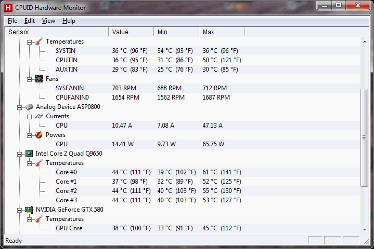This screenshot has height=249, width=374.
Task: Collapse Temperatures under NVIDIA GeForce GTX 580
Action: tap(29, 219)
